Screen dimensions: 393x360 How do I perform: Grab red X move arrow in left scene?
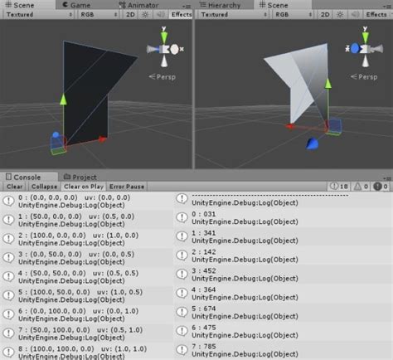[x=103, y=139]
